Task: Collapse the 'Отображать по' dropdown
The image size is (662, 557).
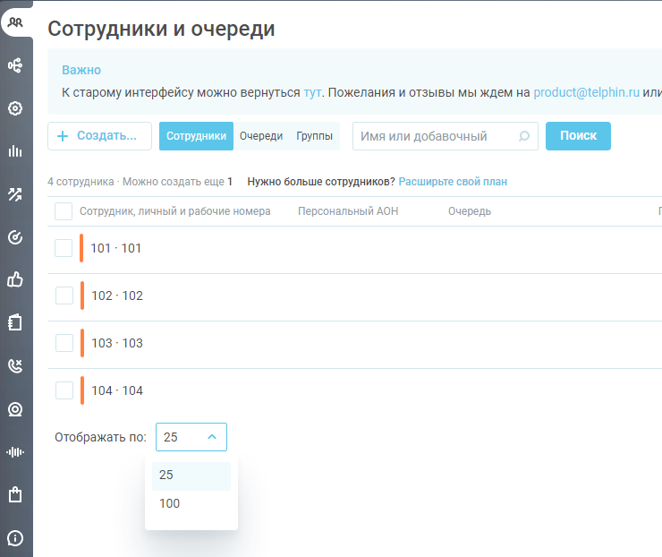Action: tap(191, 437)
